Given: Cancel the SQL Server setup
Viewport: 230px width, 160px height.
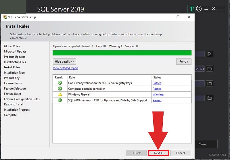Looking at the screenshot, I should (x=181, y=153).
